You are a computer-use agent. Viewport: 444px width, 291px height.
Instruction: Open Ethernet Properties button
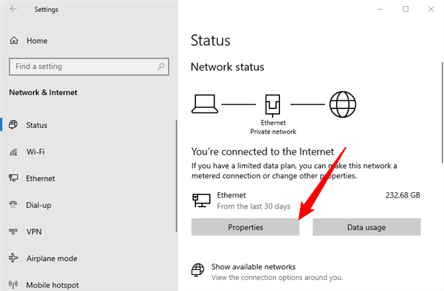tap(245, 227)
